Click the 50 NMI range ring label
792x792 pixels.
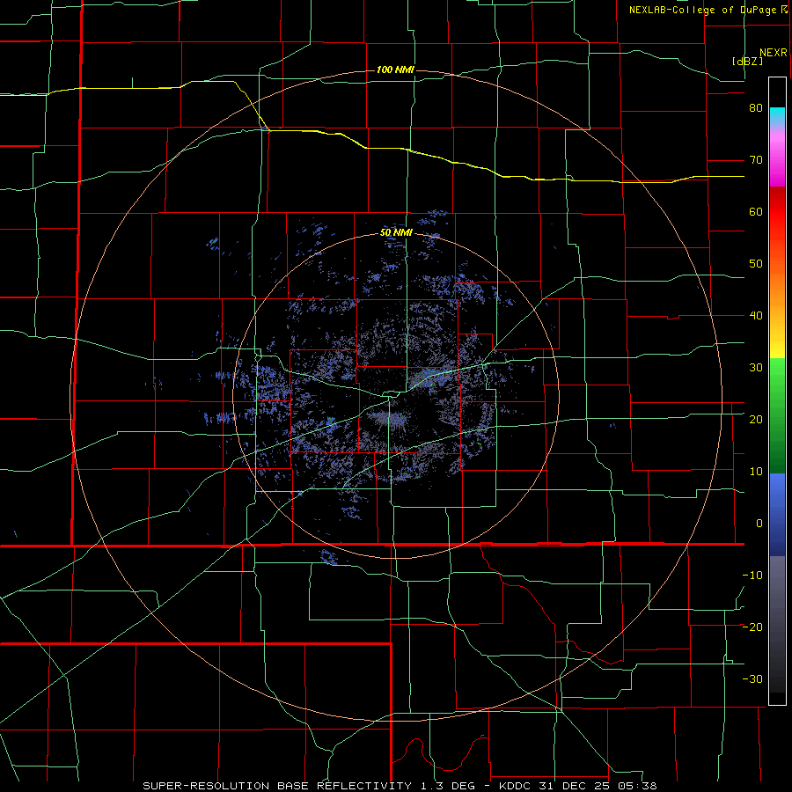pyautogui.click(x=397, y=233)
